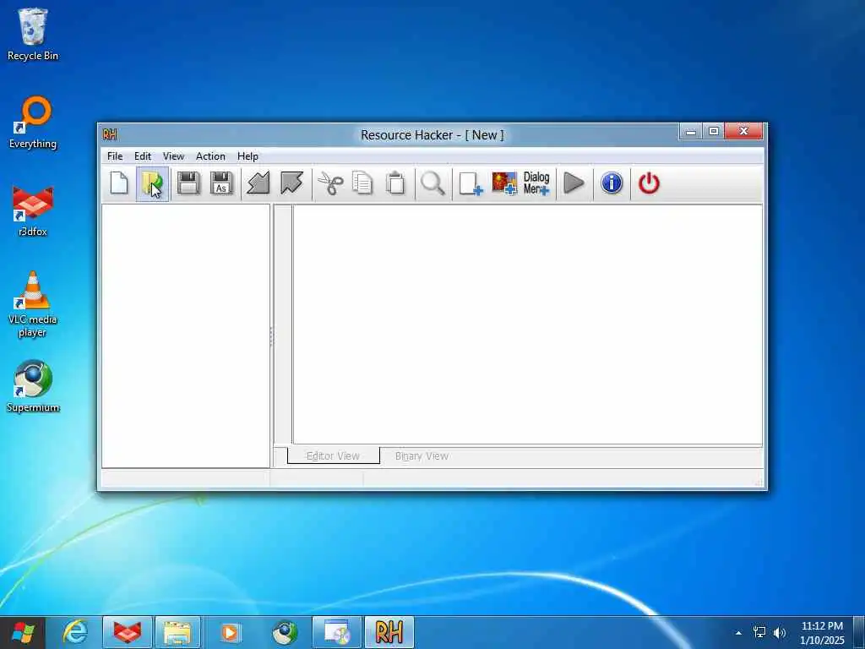Click the Save floppy disk icon
This screenshot has height=649, width=865.
pos(188,183)
